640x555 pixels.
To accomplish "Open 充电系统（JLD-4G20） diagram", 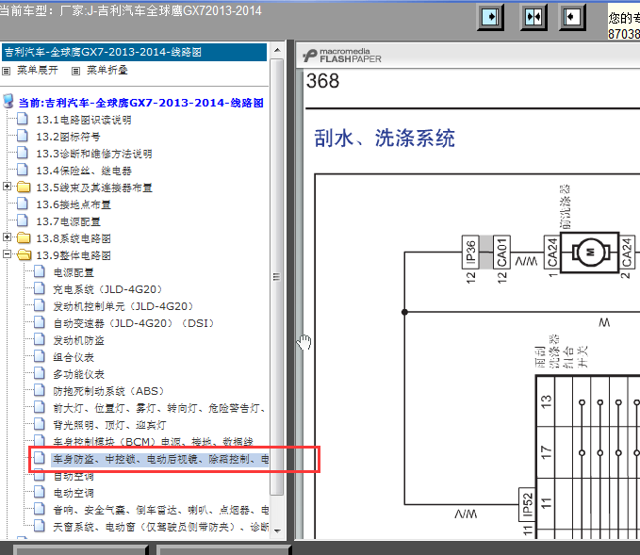I will click(107, 289).
